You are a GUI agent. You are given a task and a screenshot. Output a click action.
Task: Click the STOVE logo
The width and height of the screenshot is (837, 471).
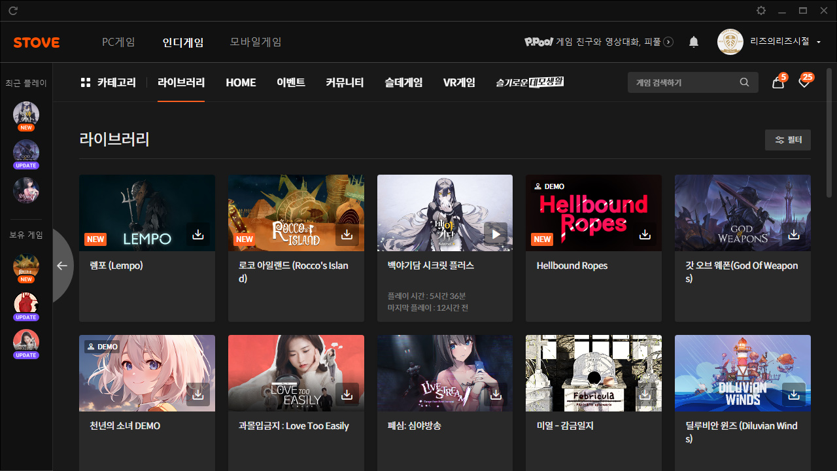37,43
